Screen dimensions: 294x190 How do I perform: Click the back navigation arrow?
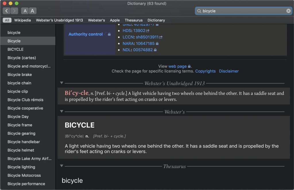coord(7,11)
